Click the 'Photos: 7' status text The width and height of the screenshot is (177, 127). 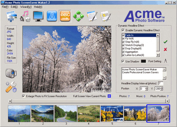(x=124, y=96)
